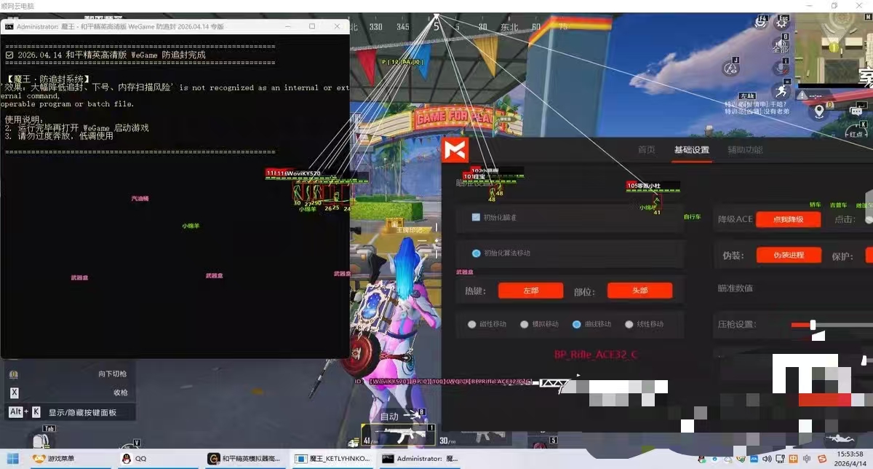Click the map location pin icon
This screenshot has height=469, width=873.
[x=819, y=111]
